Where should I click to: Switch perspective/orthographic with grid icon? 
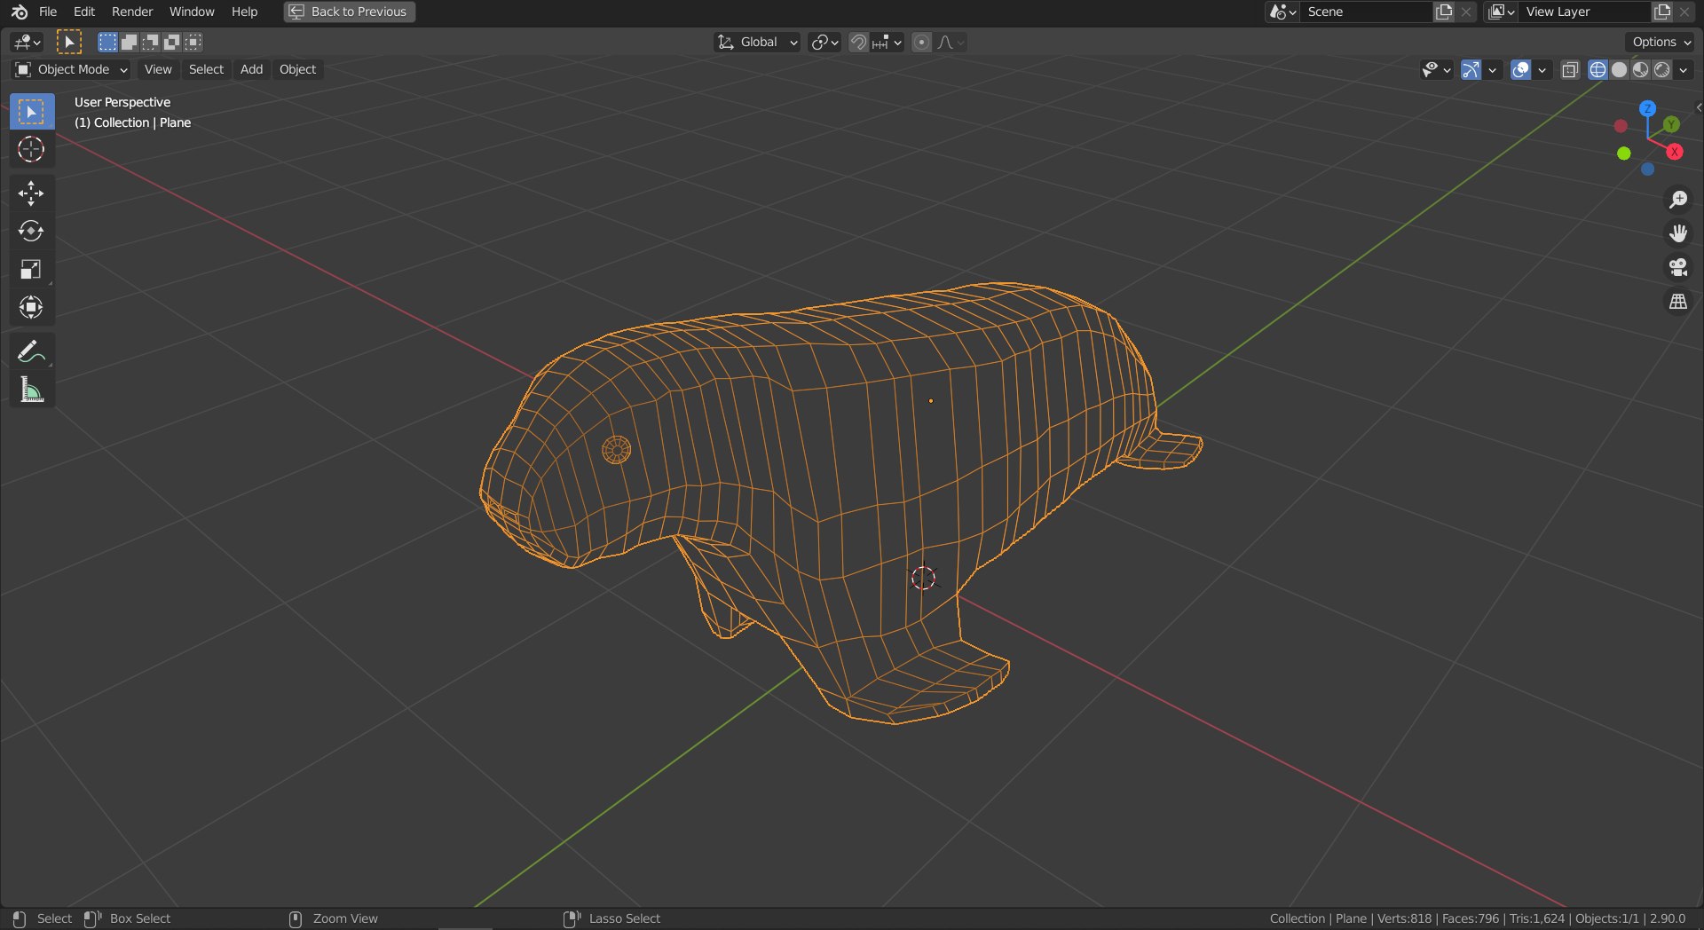1677,302
